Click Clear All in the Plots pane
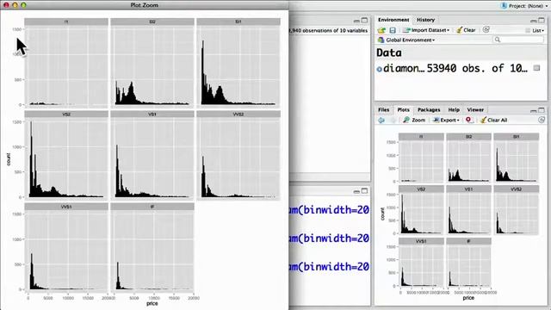The width and height of the screenshot is (551, 310). (493, 121)
